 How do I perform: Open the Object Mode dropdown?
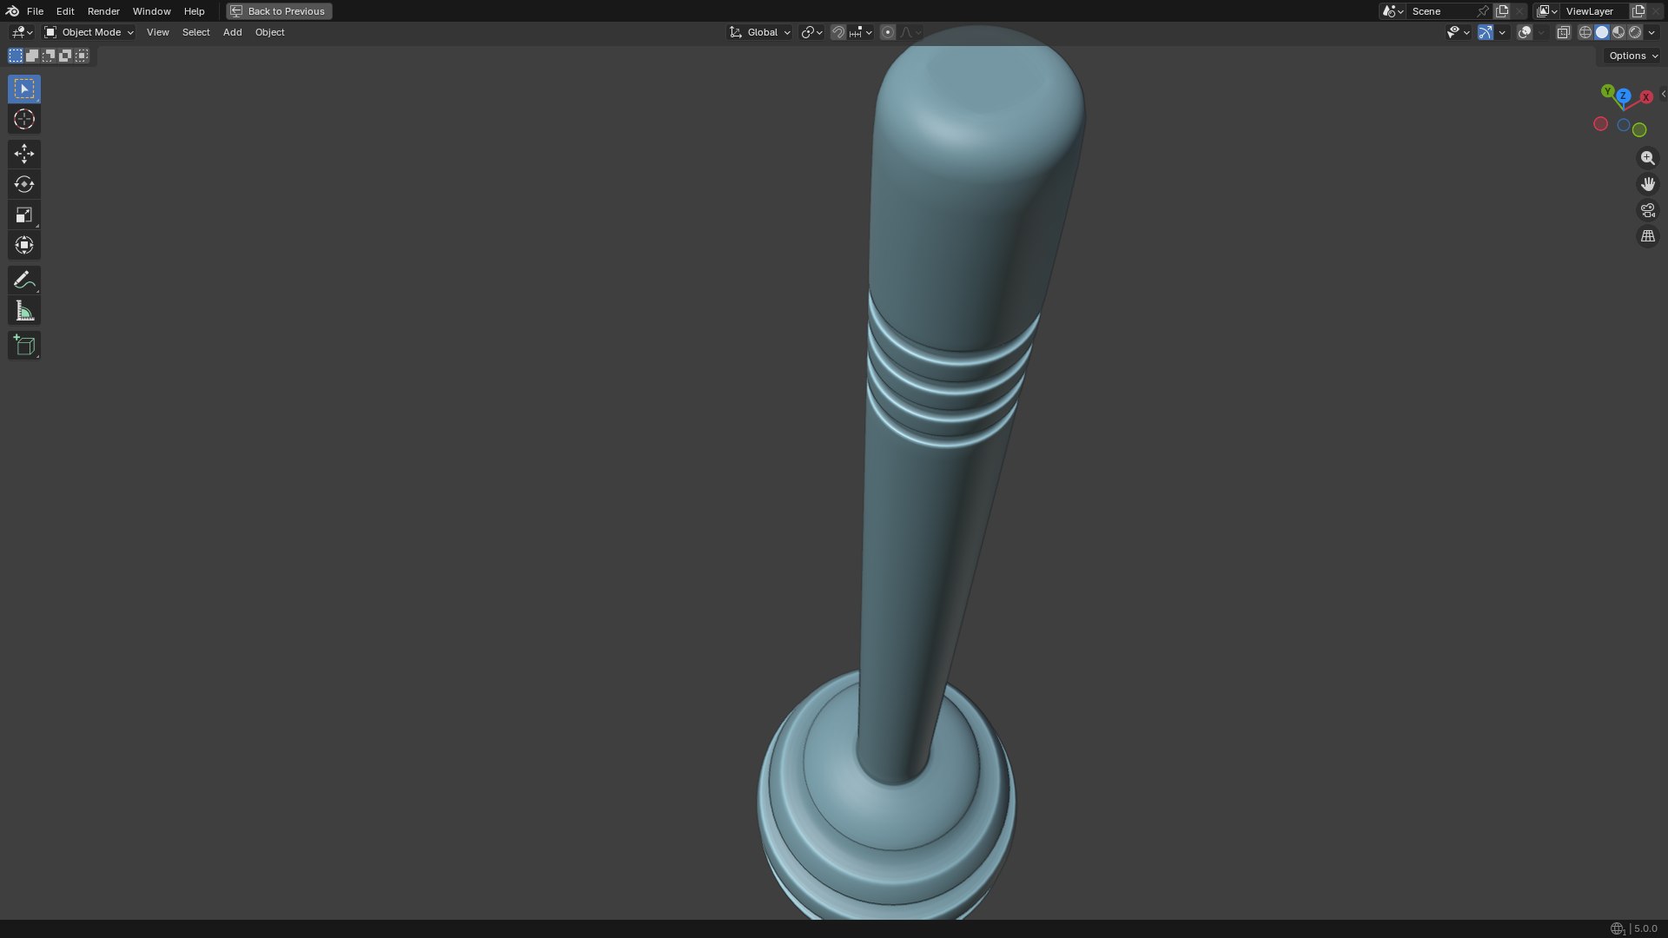[x=89, y=32]
